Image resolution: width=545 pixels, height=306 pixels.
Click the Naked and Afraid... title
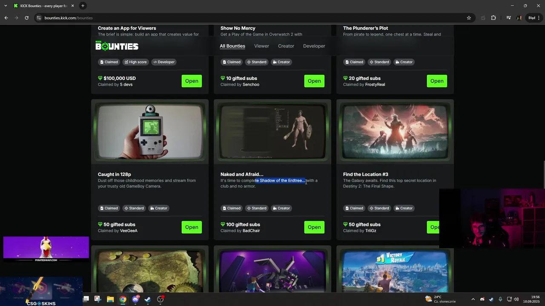pyautogui.click(x=242, y=174)
